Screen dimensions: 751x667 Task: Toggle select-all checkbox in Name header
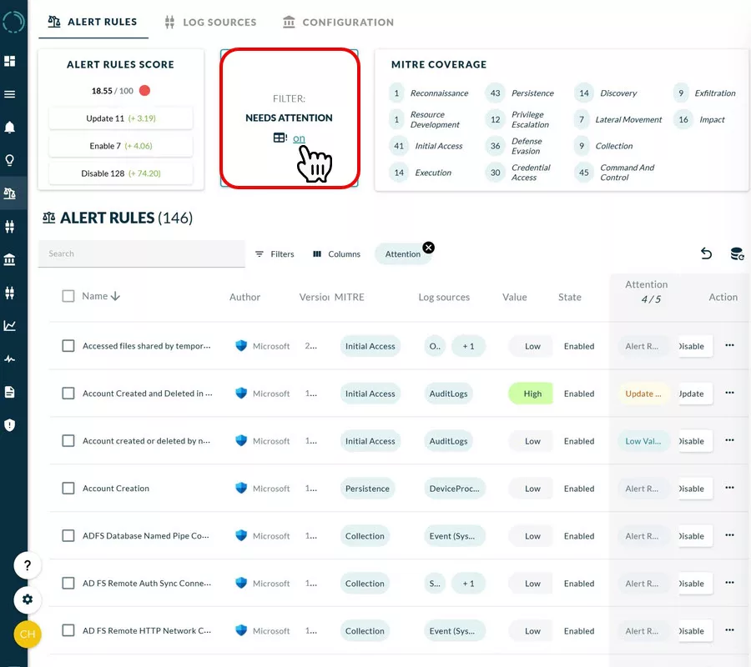[x=68, y=296]
